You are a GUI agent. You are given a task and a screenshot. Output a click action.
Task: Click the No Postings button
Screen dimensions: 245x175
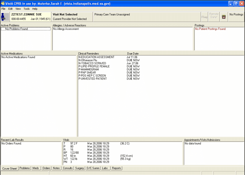tap(236, 17)
